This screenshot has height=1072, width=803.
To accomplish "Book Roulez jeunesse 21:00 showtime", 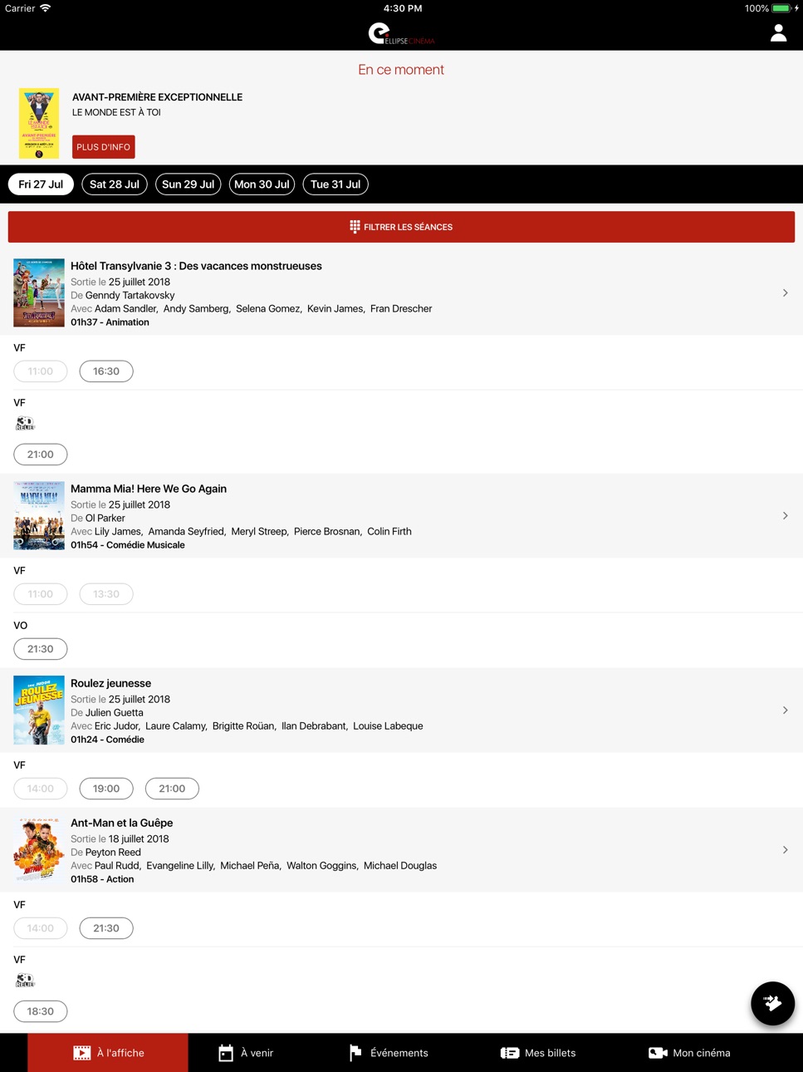I will [x=172, y=789].
